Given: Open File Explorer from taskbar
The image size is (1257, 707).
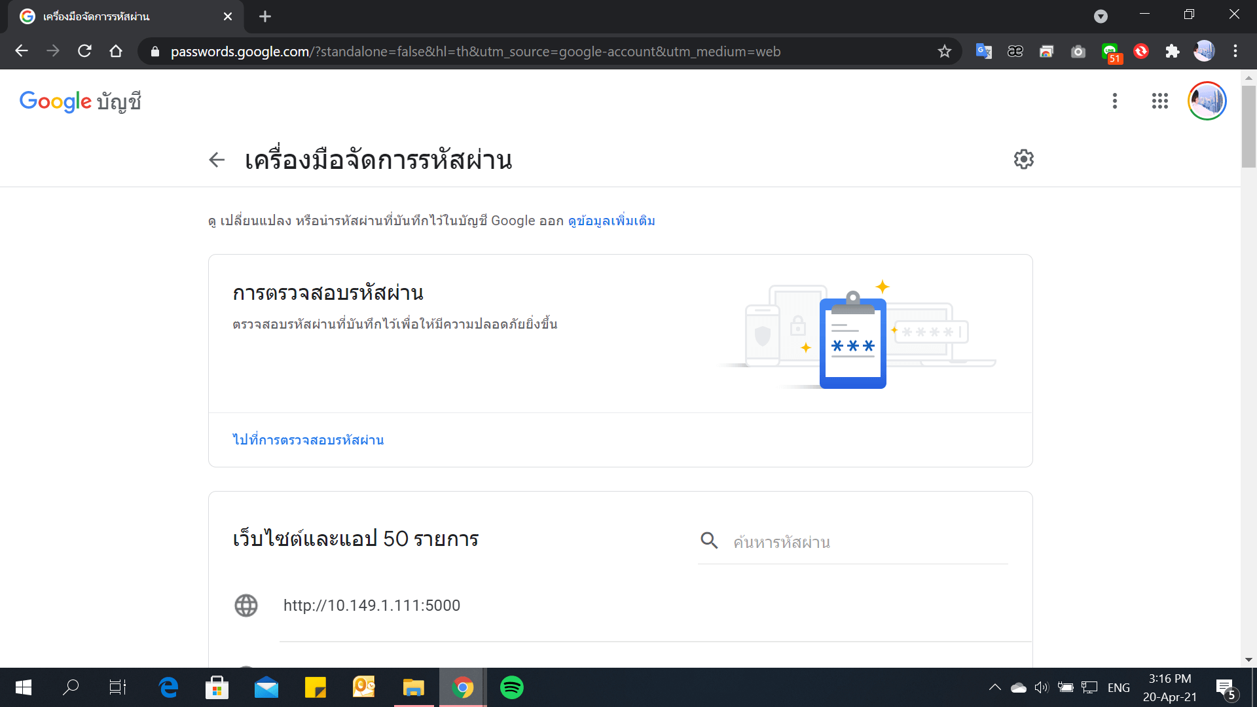Looking at the screenshot, I should (413, 687).
